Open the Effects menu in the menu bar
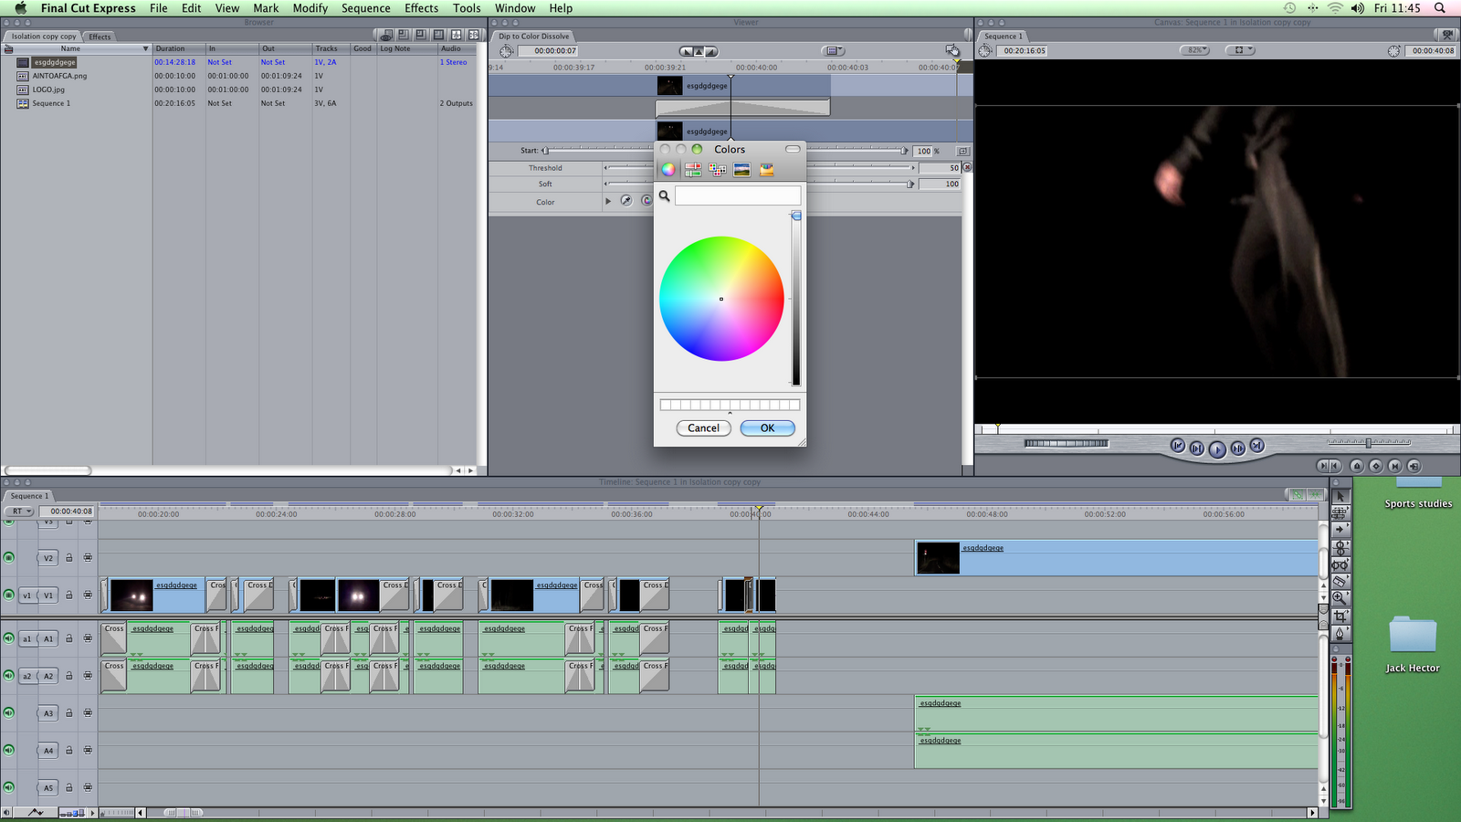Viewport: 1461px width, 822px height. click(x=421, y=8)
